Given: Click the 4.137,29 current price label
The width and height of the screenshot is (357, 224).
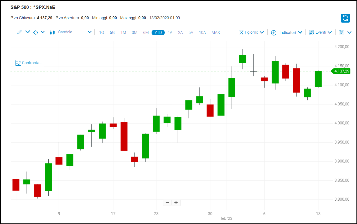Looking at the screenshot, I should pos(342,71).
